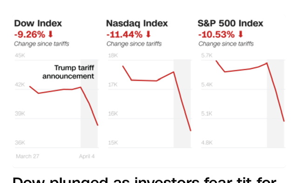Select the Nasdaq Index title

point(137,23)
